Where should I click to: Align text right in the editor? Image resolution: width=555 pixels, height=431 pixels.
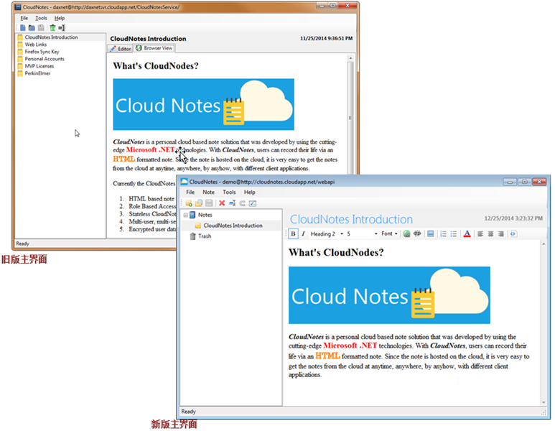click(501, 233)
